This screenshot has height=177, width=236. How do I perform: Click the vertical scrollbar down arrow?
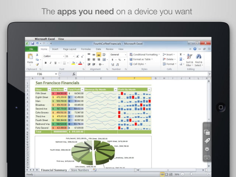point(209,166)
